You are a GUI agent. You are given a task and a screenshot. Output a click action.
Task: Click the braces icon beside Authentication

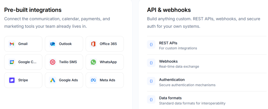coord(151,81)
